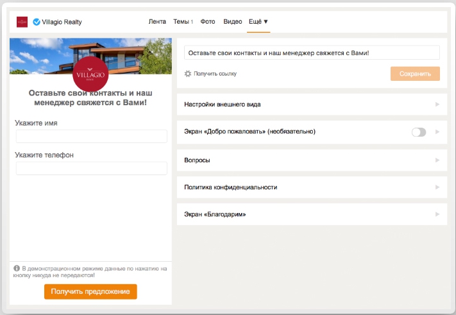Focus the Укажите имя input field

click(92, 136)
